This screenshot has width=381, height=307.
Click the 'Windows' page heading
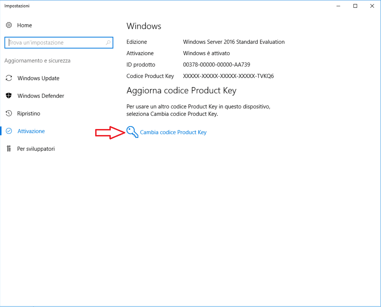click(144, 26)
